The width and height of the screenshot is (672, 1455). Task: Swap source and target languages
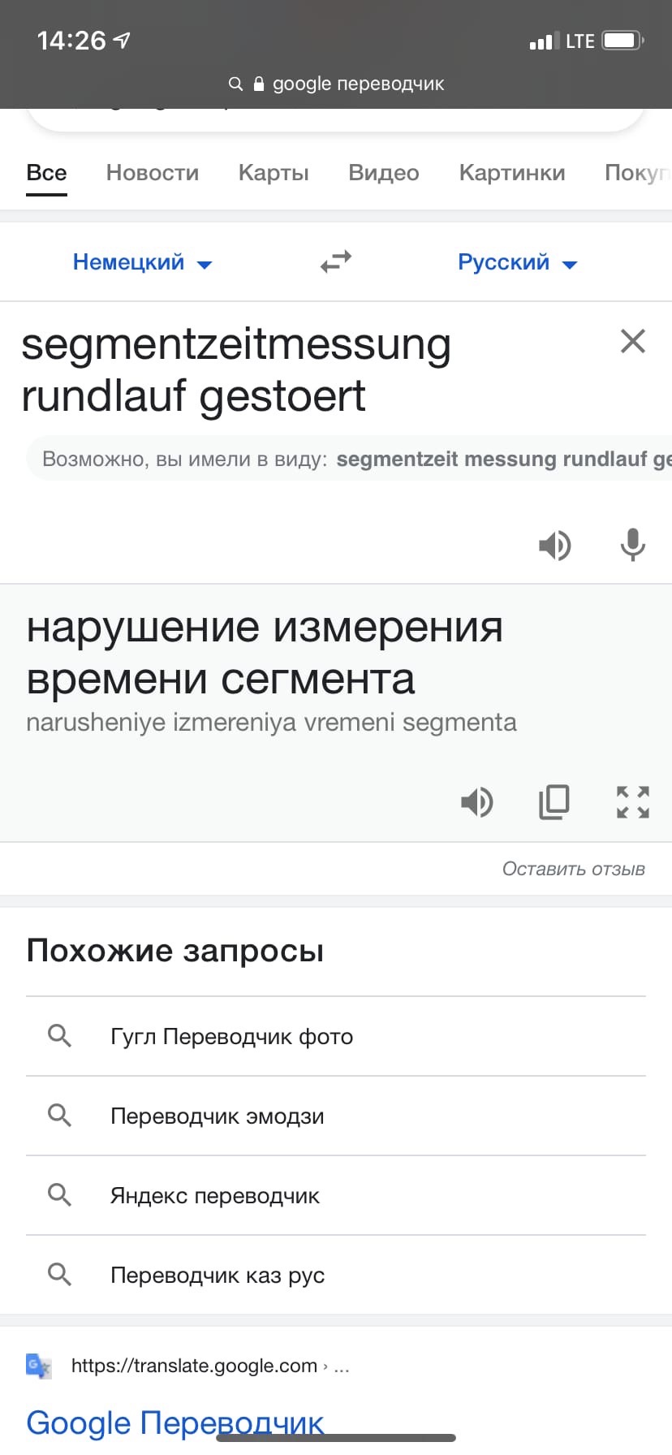click(335, 261)
